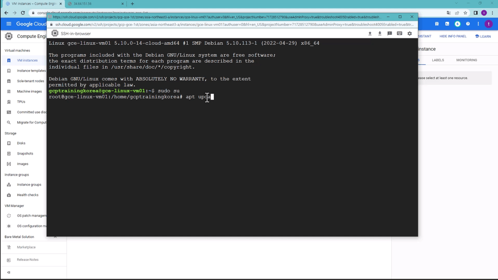
Task: Toggle Chrome side panel icon
Action: tap(476, 12)
